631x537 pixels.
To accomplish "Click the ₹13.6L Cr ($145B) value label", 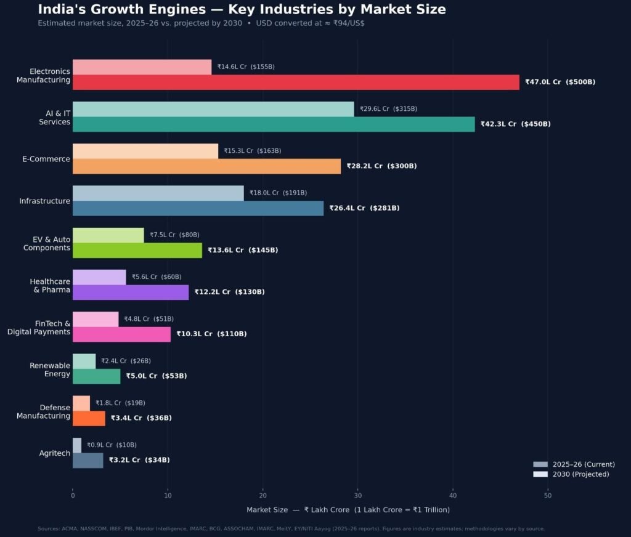I will tap(243, 250).
